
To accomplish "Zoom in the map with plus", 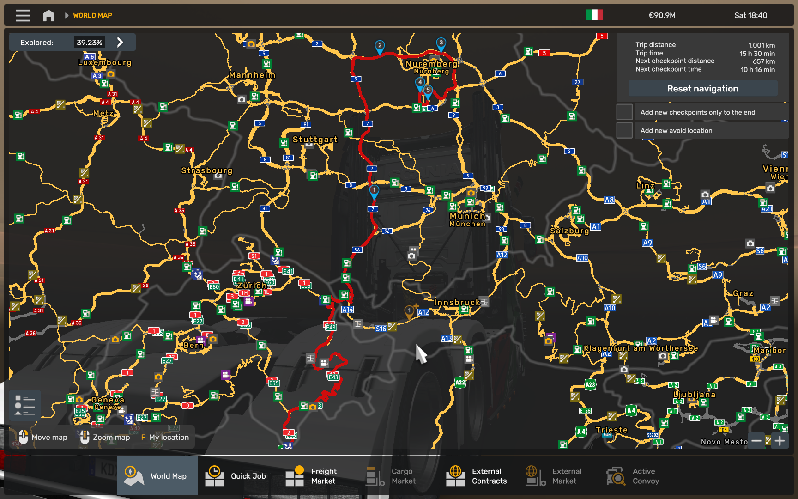I will [780, 441].
